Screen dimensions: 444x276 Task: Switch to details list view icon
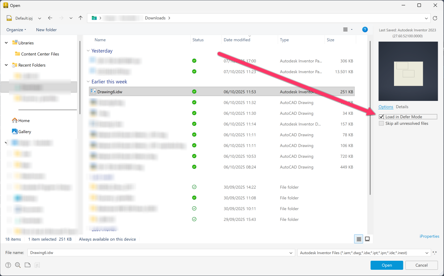coord(359,239)
